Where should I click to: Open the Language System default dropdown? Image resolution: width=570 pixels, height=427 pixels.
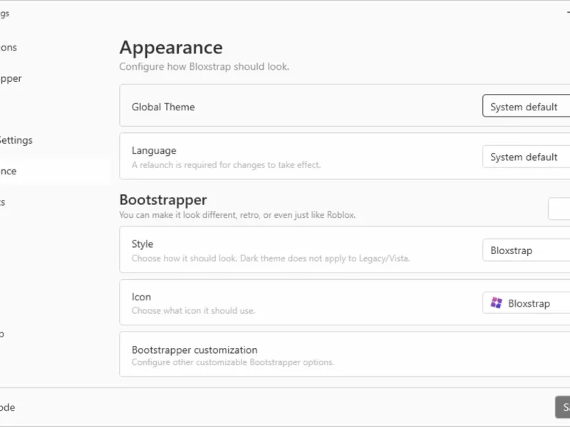pyautogui.click(x=526, y=157)
